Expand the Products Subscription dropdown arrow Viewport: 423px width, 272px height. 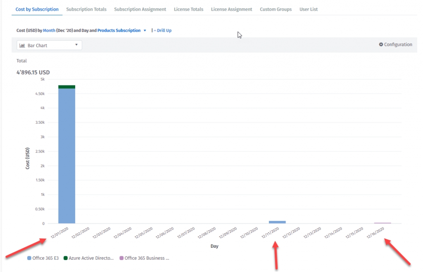click(145, 30)
